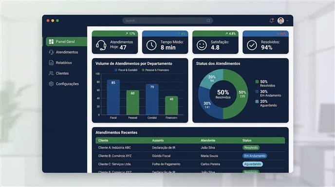This screenshot has width=335, height=187.
Task: Click the Resolvidos value 94%
Action: pos(267,47)
